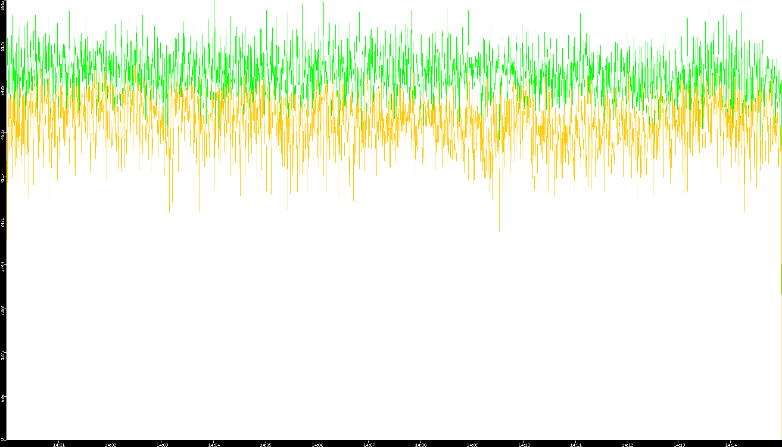This screenshot has width=782, height=447.
Task: Select the 14:06 time axis label
Action: tap(317, 445)
